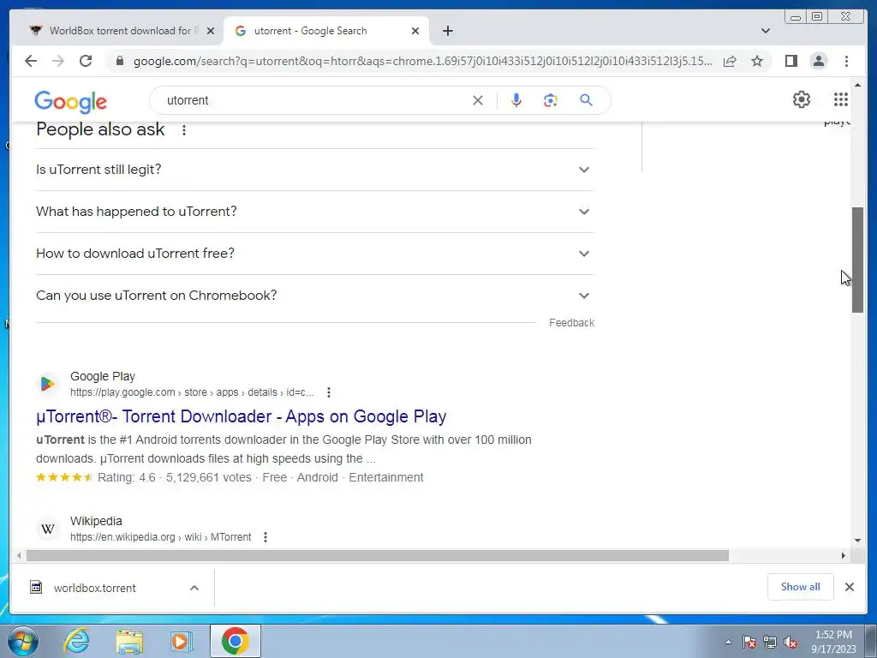Screen dimensions: 877x658
Task: Open more options for Google Play result
Action: pyautogui.click(x=329, y=392)
